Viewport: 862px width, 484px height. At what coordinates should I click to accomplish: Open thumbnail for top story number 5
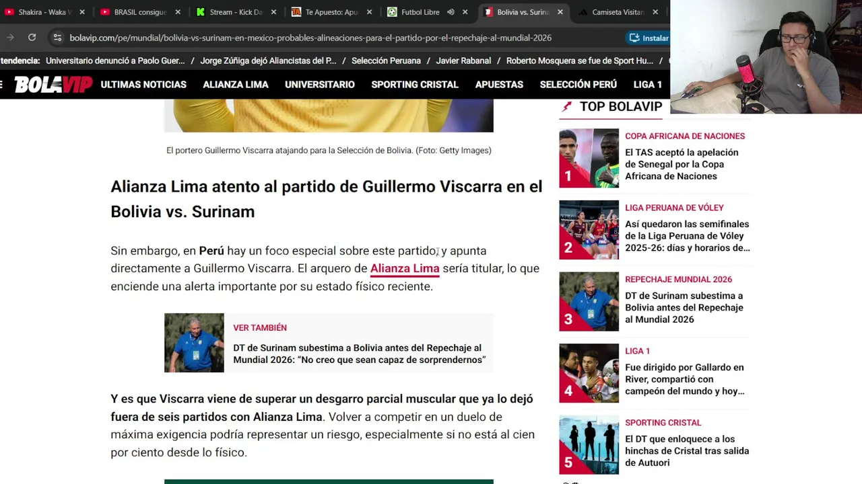(589, 445)
